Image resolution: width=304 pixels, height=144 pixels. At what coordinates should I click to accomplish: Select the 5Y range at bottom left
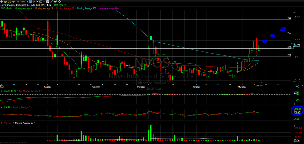[x=1, y=143]
